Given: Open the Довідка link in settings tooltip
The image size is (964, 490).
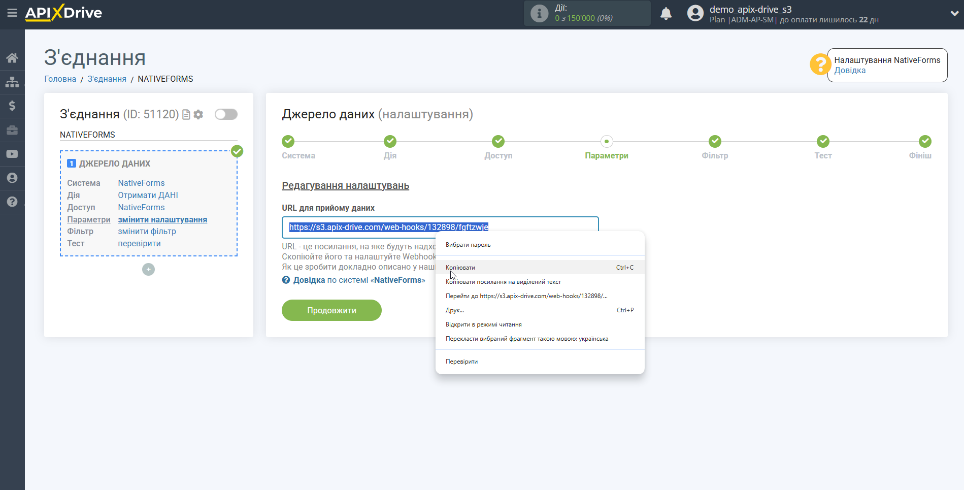Looking at the screenshot, I should 850,71.
